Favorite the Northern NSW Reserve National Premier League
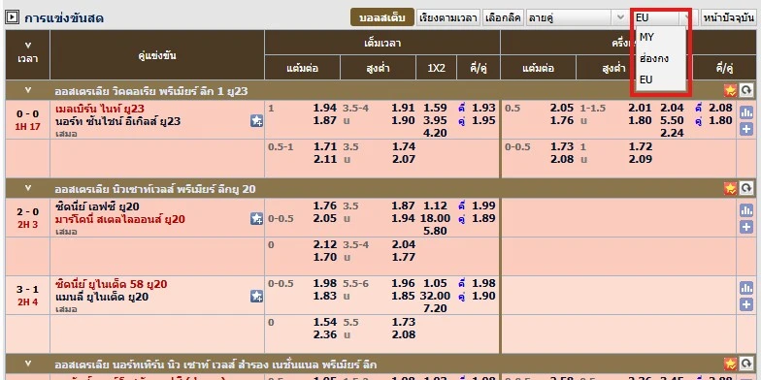This screenshot has height=380, width=761. [x=730, y=364]
